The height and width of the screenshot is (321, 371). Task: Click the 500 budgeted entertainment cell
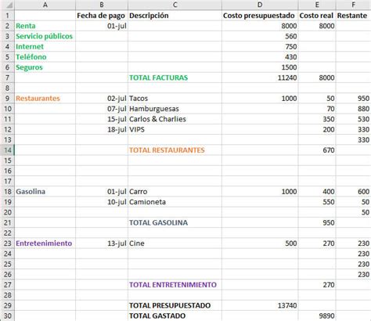point(260,243)
